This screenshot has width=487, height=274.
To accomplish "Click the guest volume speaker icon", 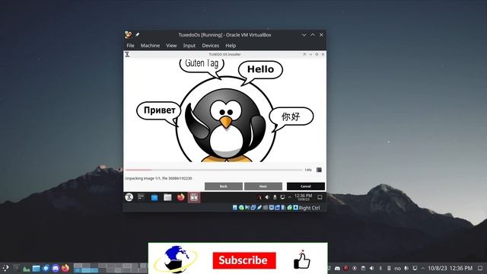I will pyautogui.click(x=267, y=197).
